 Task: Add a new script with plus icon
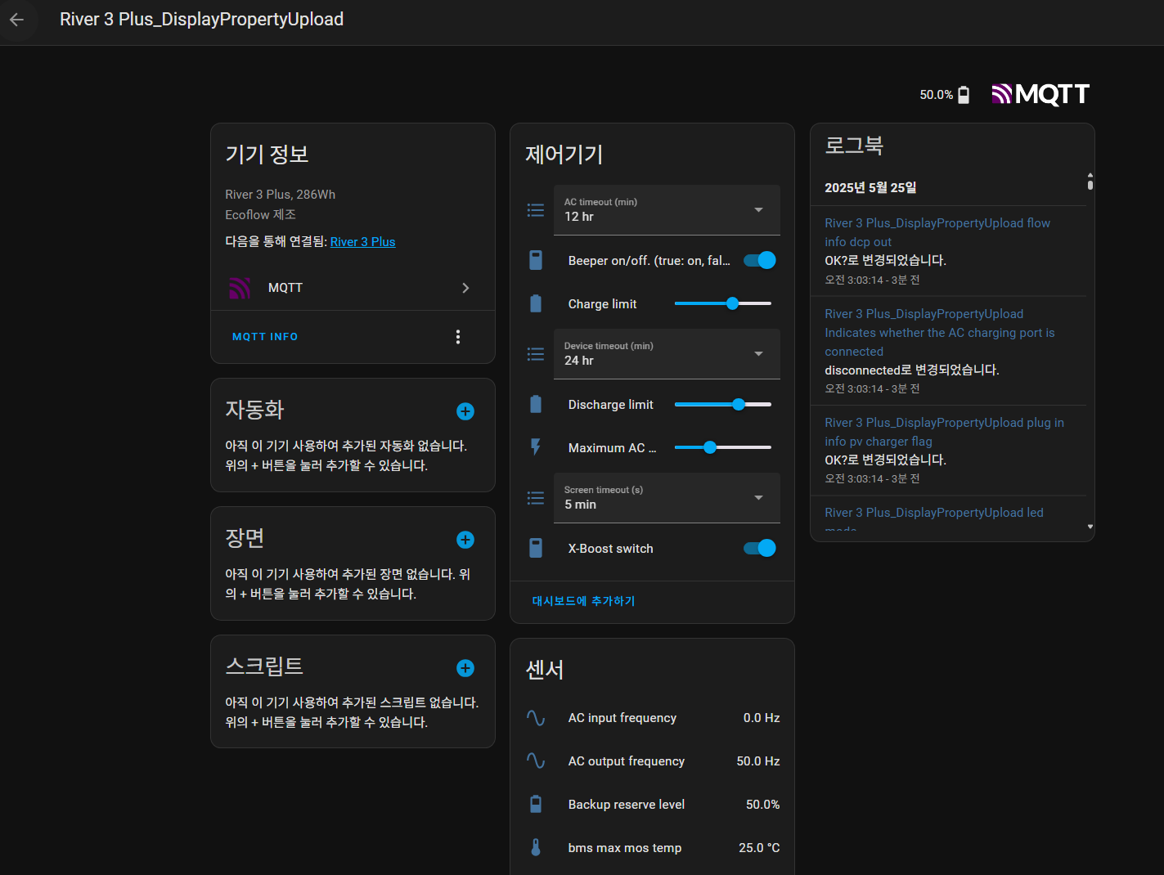point(465,668)
